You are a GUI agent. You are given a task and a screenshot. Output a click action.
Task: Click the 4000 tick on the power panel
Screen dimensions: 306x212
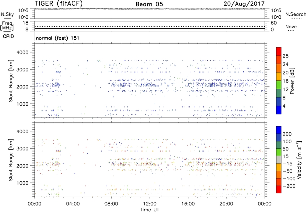[22, 52]
